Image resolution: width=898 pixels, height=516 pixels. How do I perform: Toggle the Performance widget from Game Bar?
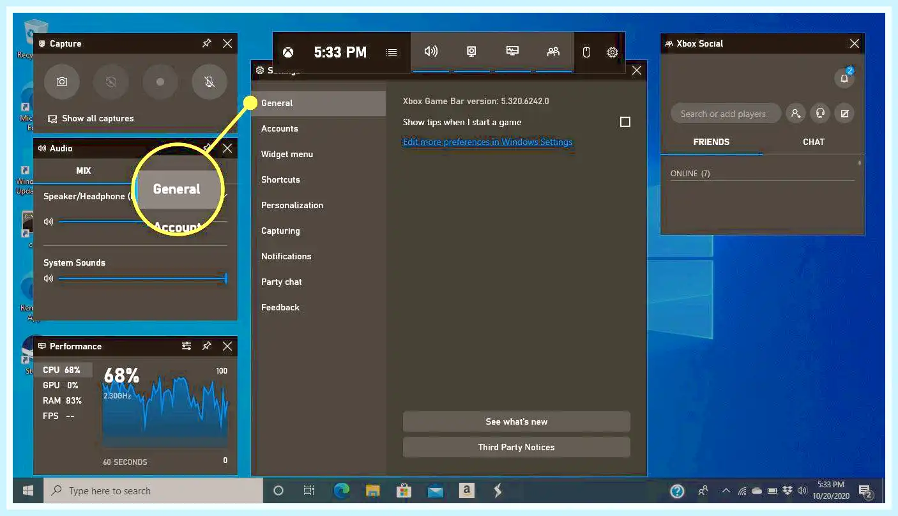(x=512, y=52)
